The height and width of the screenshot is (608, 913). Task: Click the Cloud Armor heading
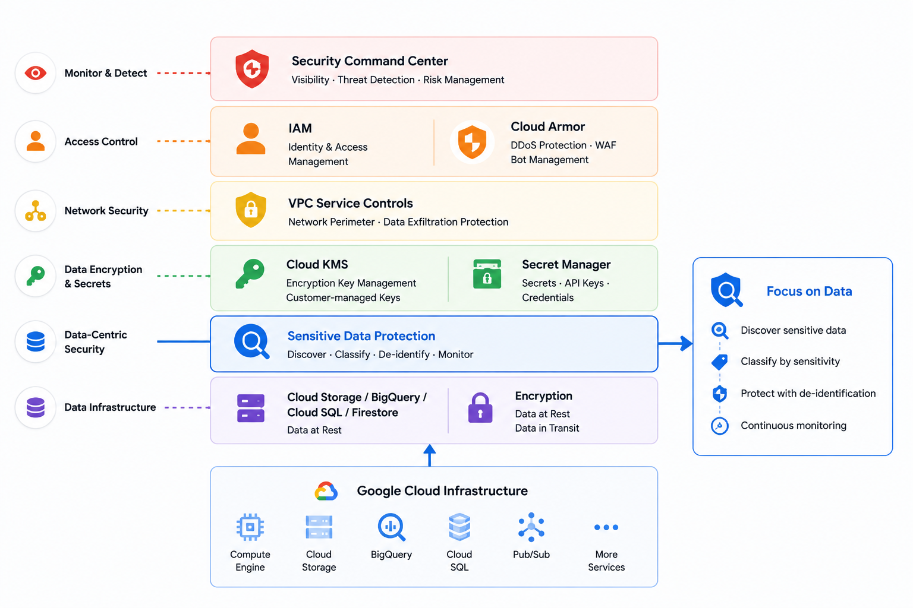(x=547, y=126)
